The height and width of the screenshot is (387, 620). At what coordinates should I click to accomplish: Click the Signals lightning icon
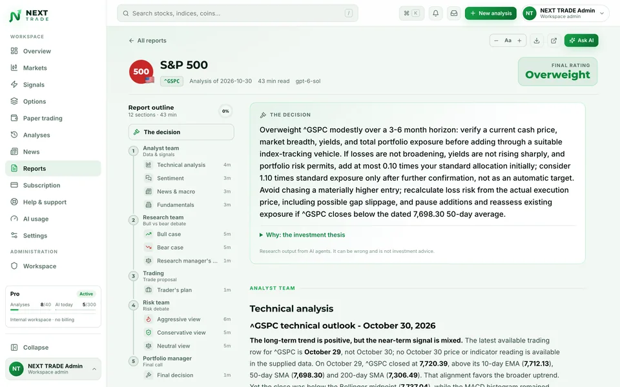14,84
